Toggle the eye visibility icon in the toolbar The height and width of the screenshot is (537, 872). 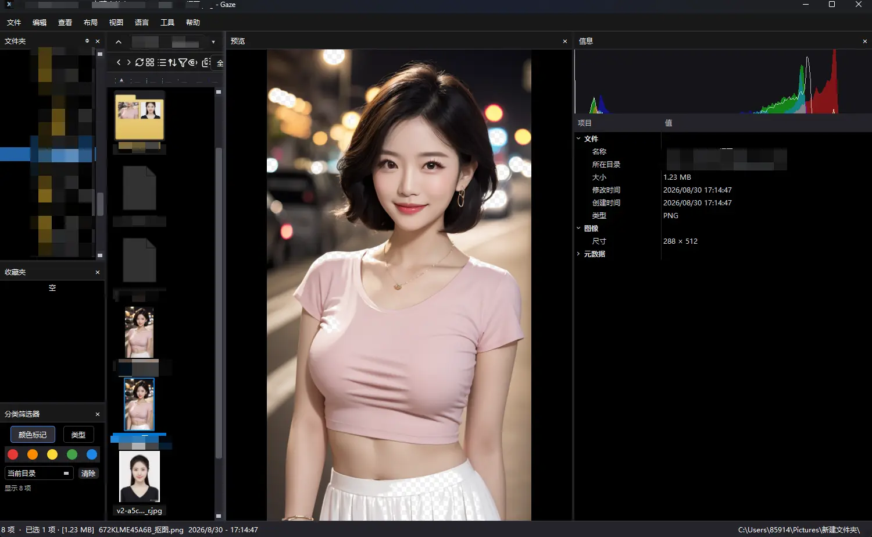[193, 62]
